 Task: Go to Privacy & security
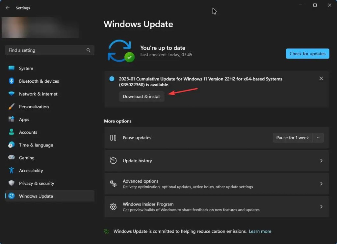point(50,183)
